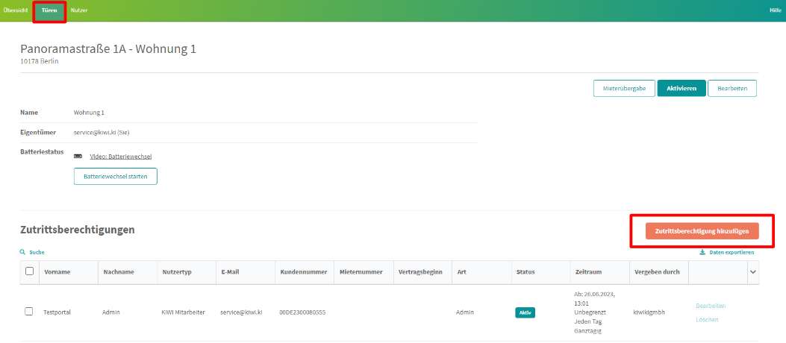Expand the table column chevron dropdown
The image size is (786, 343).
tap(752, 272)
